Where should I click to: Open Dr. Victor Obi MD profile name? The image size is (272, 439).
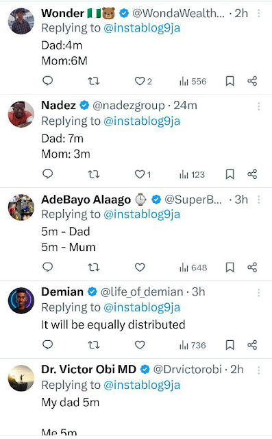[x=88, y=370]
